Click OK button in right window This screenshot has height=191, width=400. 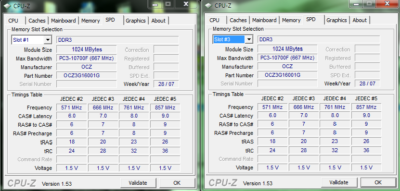(378, 182)
